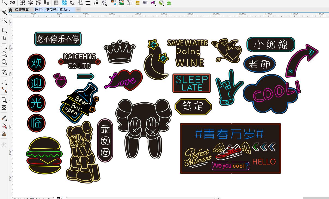Select the hamburger neon graphic
The width and height of the screenshot is (329, 199).
(x=44, y=155)
